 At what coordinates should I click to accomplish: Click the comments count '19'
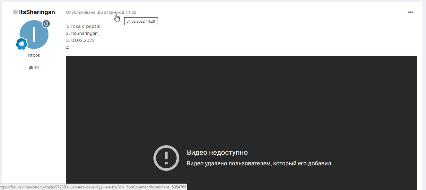pyautogui.click(x=36, y=67)
